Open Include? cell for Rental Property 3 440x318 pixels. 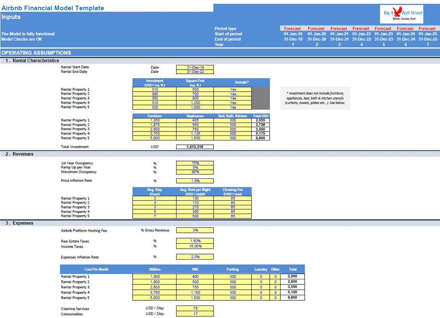(232, 98)
